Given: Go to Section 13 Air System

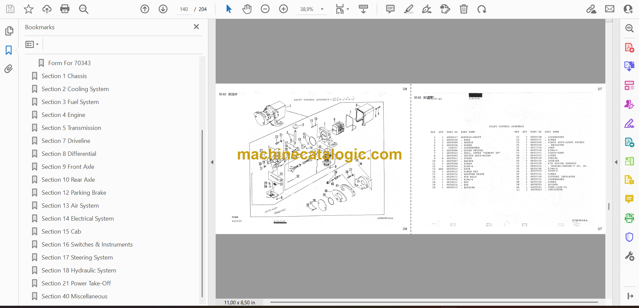Looking at the screenshot, I should [70, 206].
